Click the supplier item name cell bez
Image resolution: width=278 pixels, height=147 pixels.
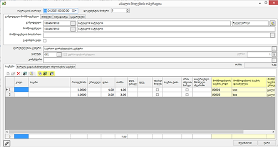coord(249,95)
